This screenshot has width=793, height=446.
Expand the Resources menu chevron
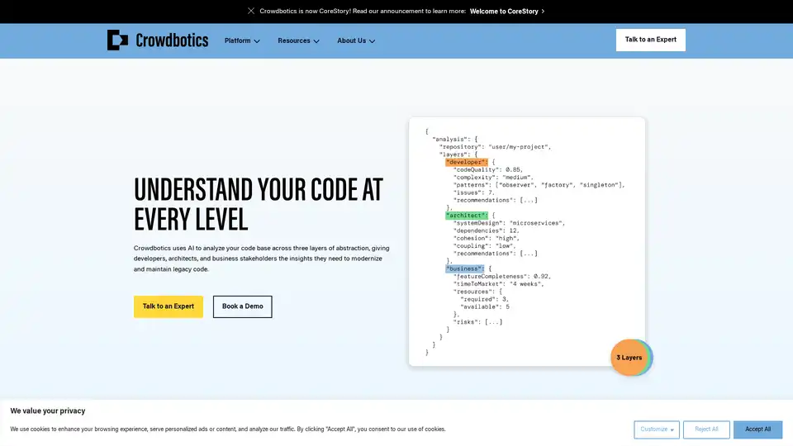(316, 41)
